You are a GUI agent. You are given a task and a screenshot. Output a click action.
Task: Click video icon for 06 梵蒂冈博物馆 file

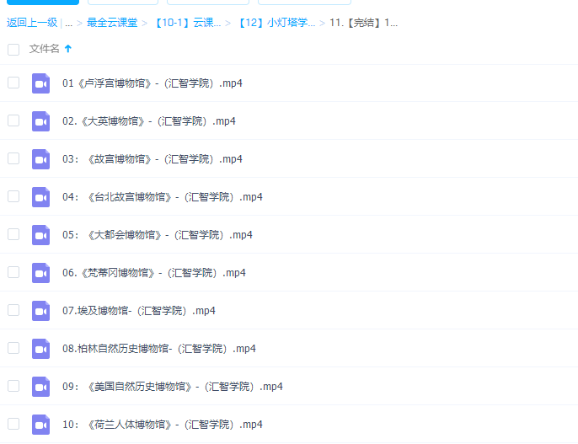(x=41, y=273)
